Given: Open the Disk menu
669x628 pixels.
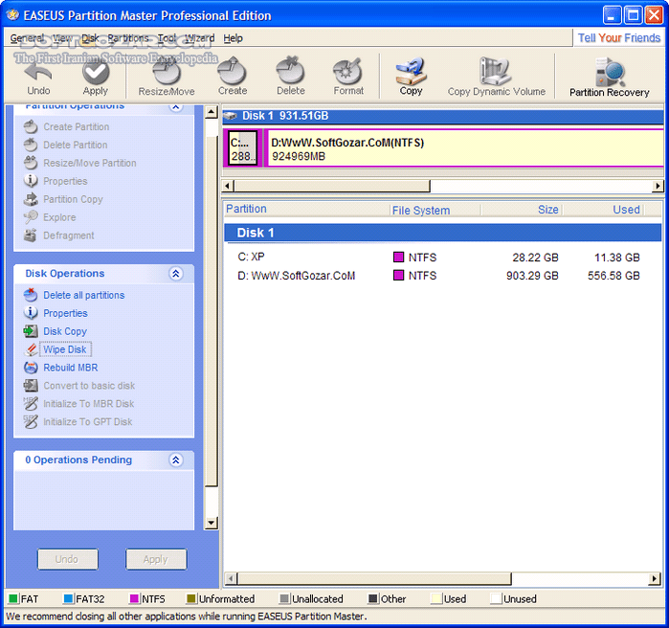Looking at the screenshot, I should click(90, 38).
